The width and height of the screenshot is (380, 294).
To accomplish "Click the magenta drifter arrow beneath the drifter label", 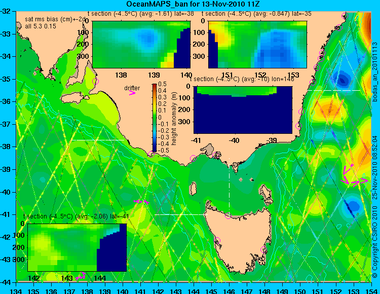I will click(132, 93).
